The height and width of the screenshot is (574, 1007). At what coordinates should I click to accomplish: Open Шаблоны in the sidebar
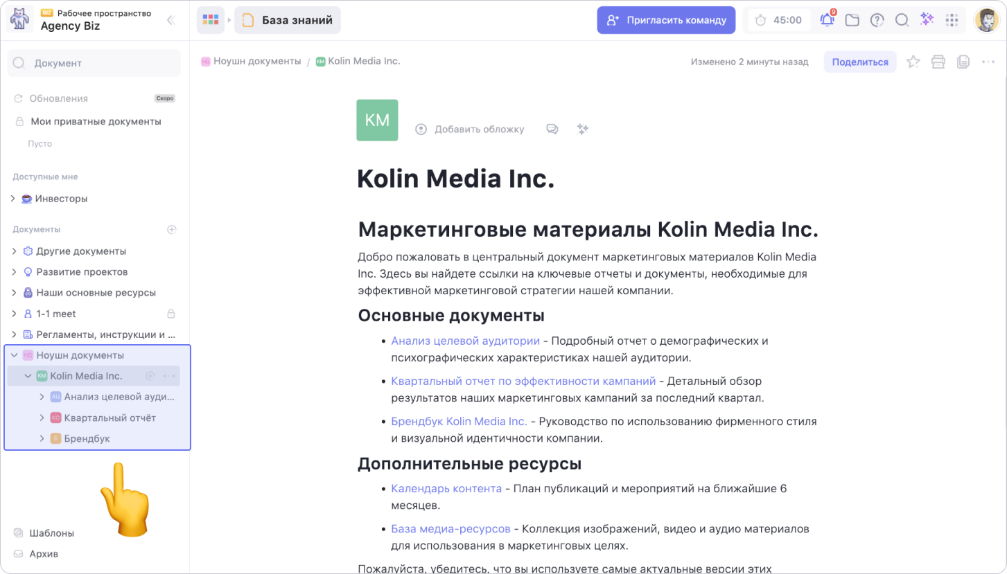coord(51,533)
